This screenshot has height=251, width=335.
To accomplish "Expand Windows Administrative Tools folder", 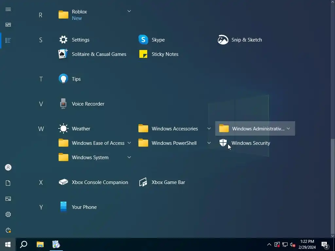I will pyautogui.click(x=289, y=128).
